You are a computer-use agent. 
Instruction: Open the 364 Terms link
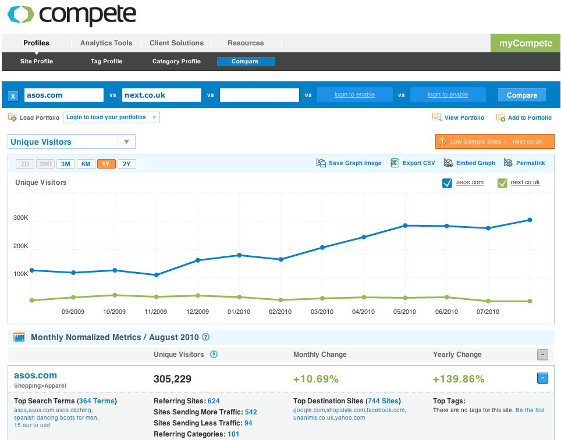click(x=97, y=401)
